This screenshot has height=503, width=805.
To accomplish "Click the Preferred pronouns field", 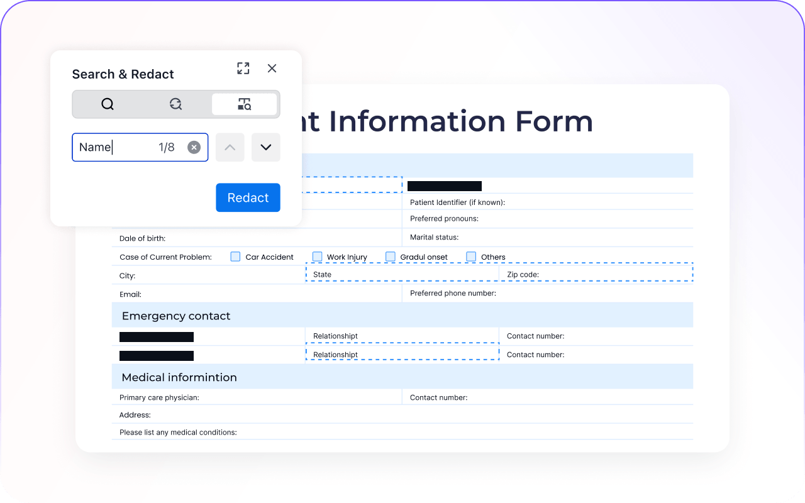I will click(x=547, y=219).
